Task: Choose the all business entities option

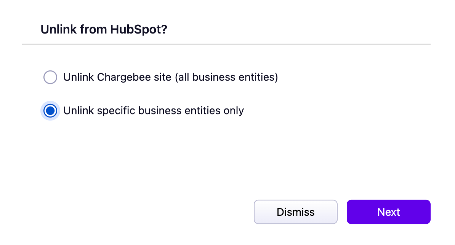Action: [x=50, y=77]
